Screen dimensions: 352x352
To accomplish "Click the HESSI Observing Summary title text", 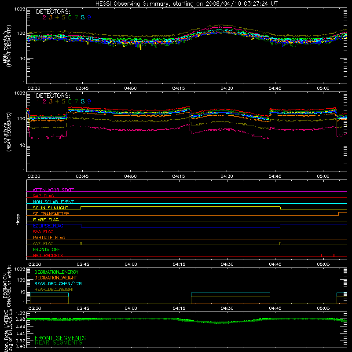I will [x=187, y=4].
